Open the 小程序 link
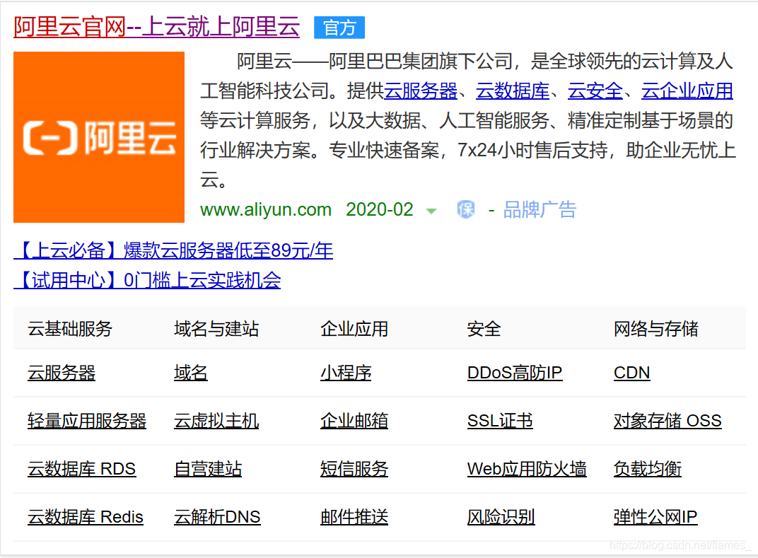This screenshot has width=758, height=558. tap(346, 373)
